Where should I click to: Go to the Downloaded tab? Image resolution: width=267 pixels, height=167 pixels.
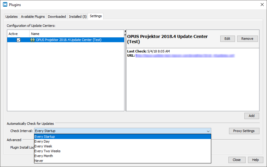tap(57, 17)
